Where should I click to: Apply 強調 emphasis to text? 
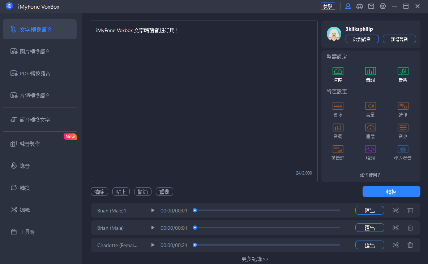(x=370, y=153)
